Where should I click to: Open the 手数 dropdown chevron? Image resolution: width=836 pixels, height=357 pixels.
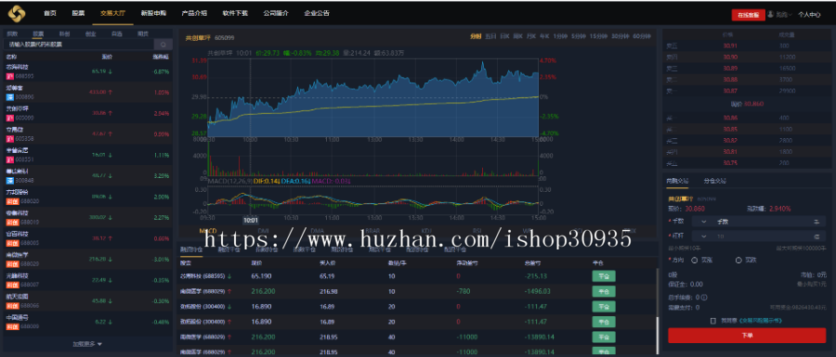click(x=704, y=222)
